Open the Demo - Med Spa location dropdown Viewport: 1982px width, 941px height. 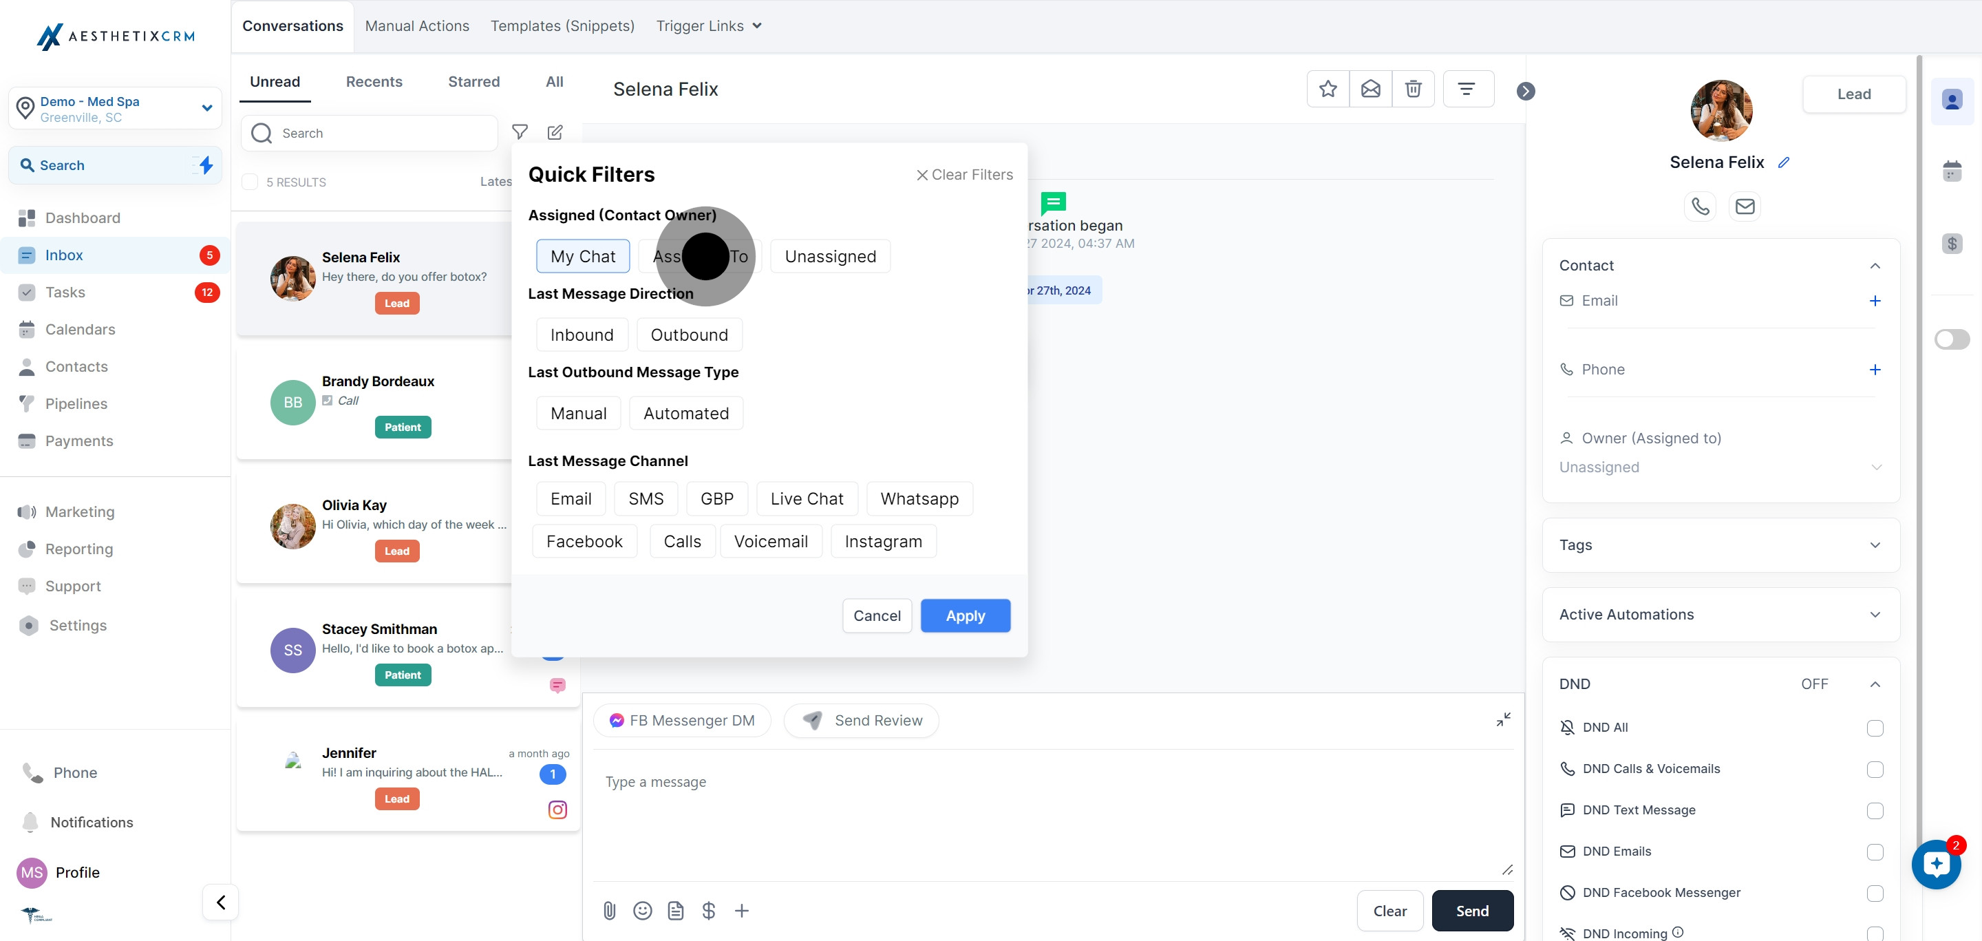pyautogui.click(x=116, y=109)
